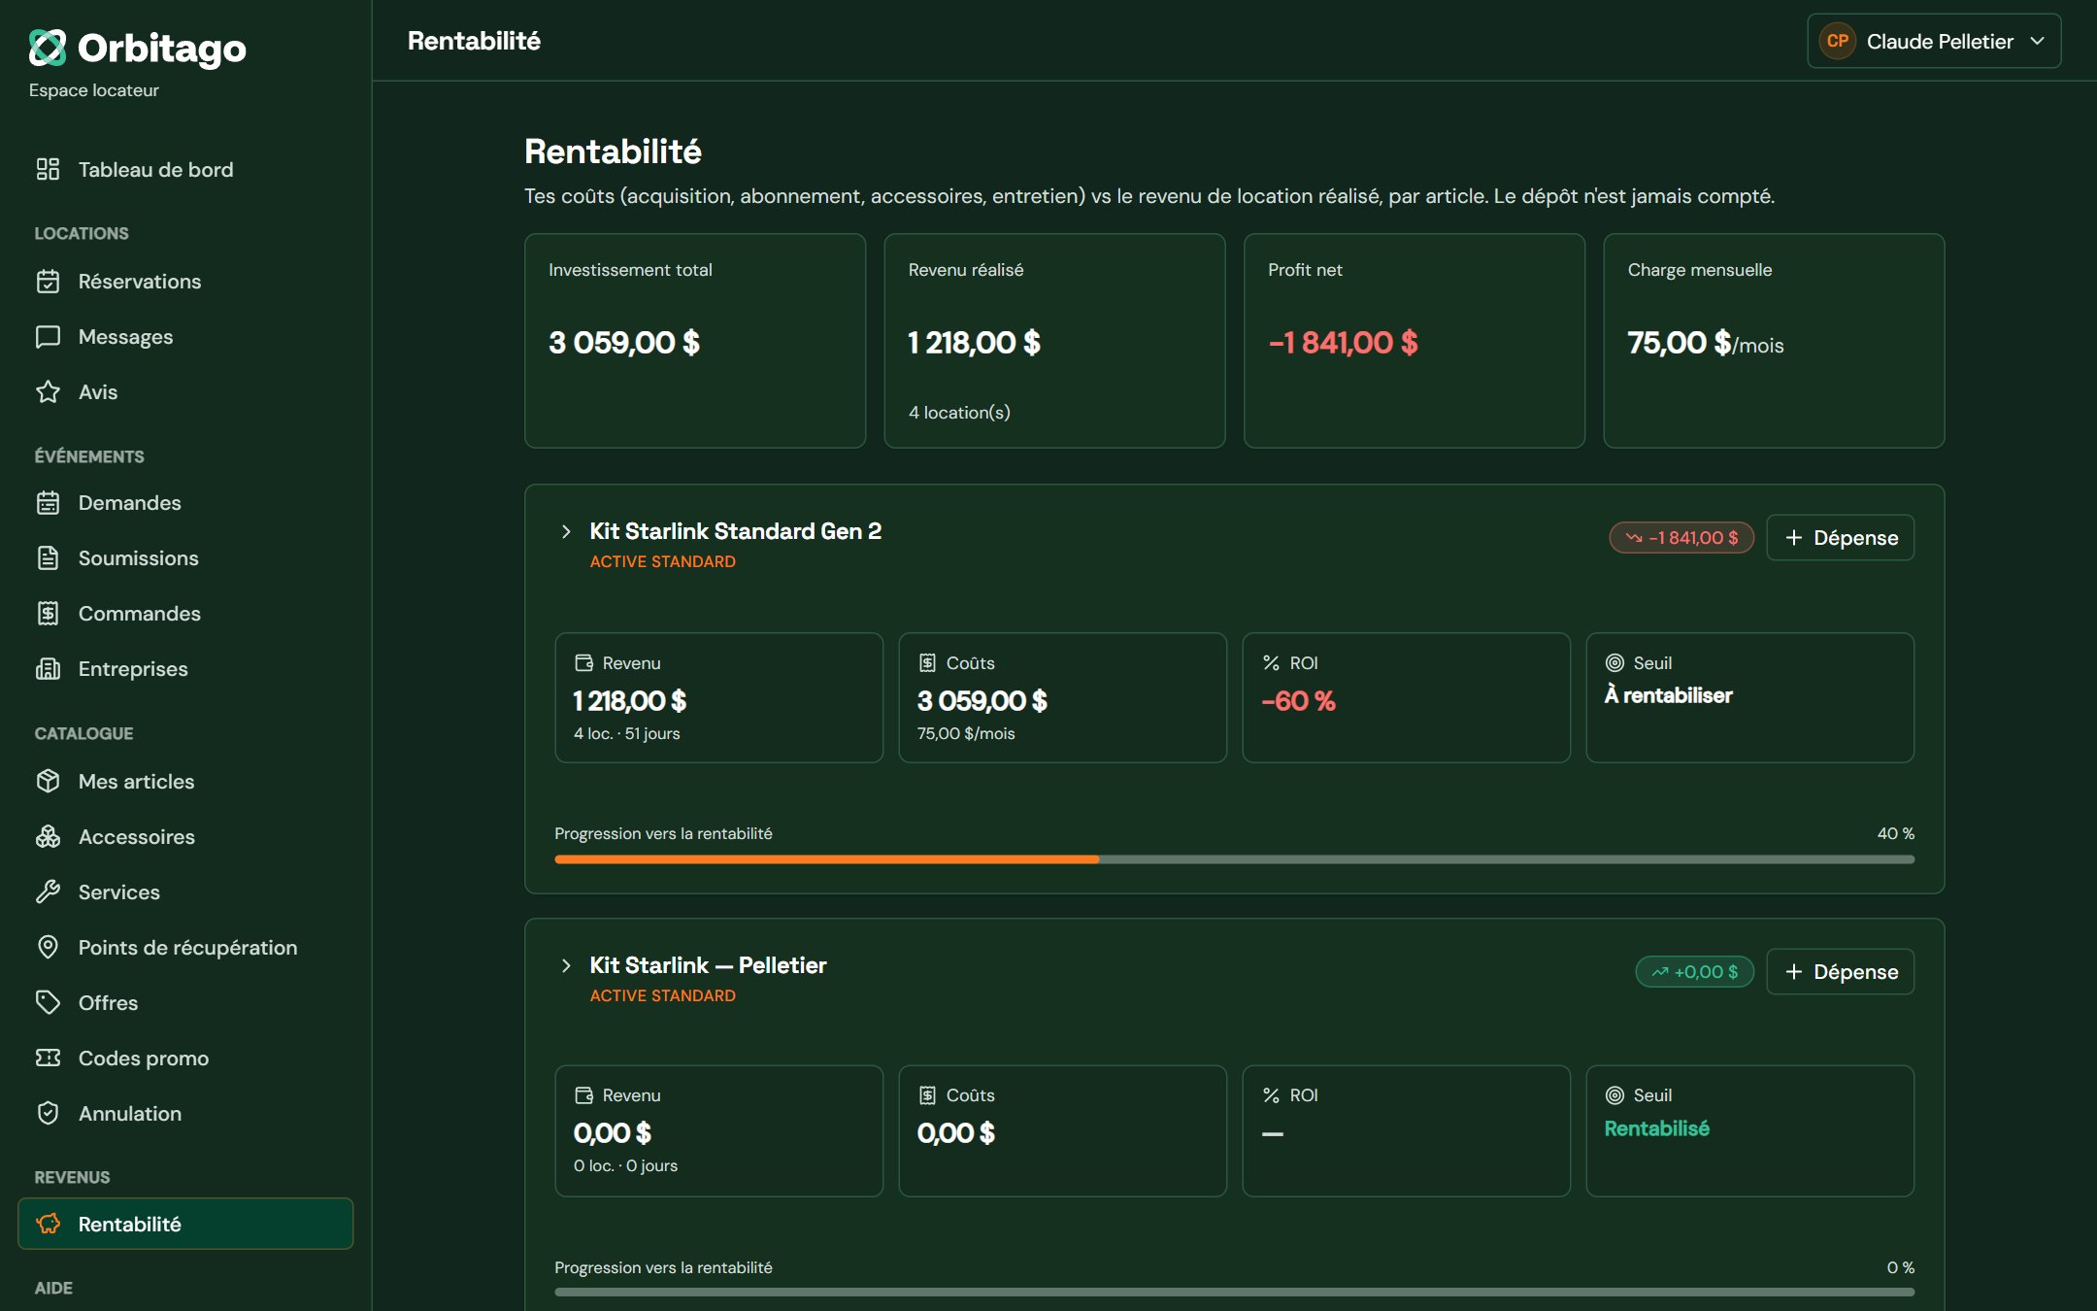
Task: Click the Seuil target icon in Kit Starlink Standard Gen 2
Action: coord(1614,663)
